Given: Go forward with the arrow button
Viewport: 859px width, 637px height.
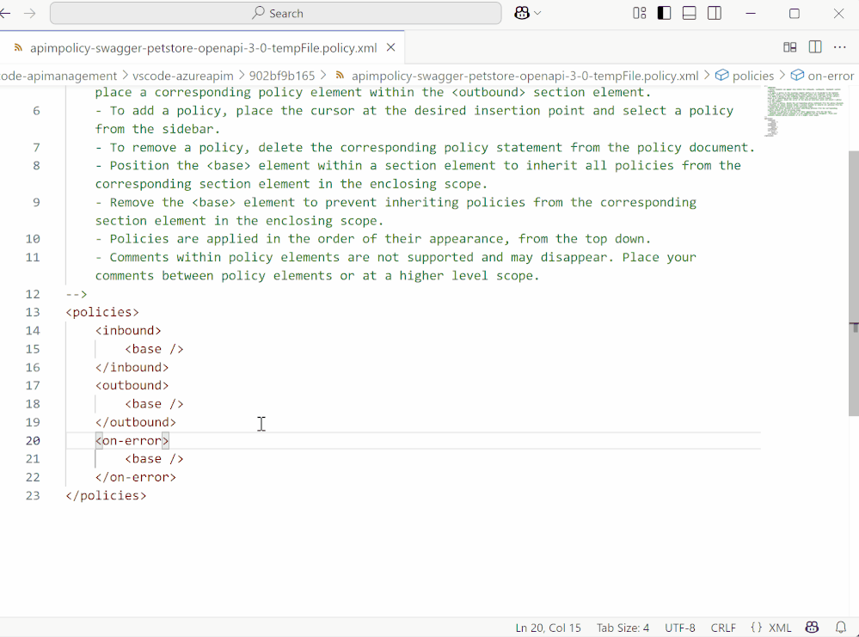Looking at the screenshot, I should (x=30, y=13).
